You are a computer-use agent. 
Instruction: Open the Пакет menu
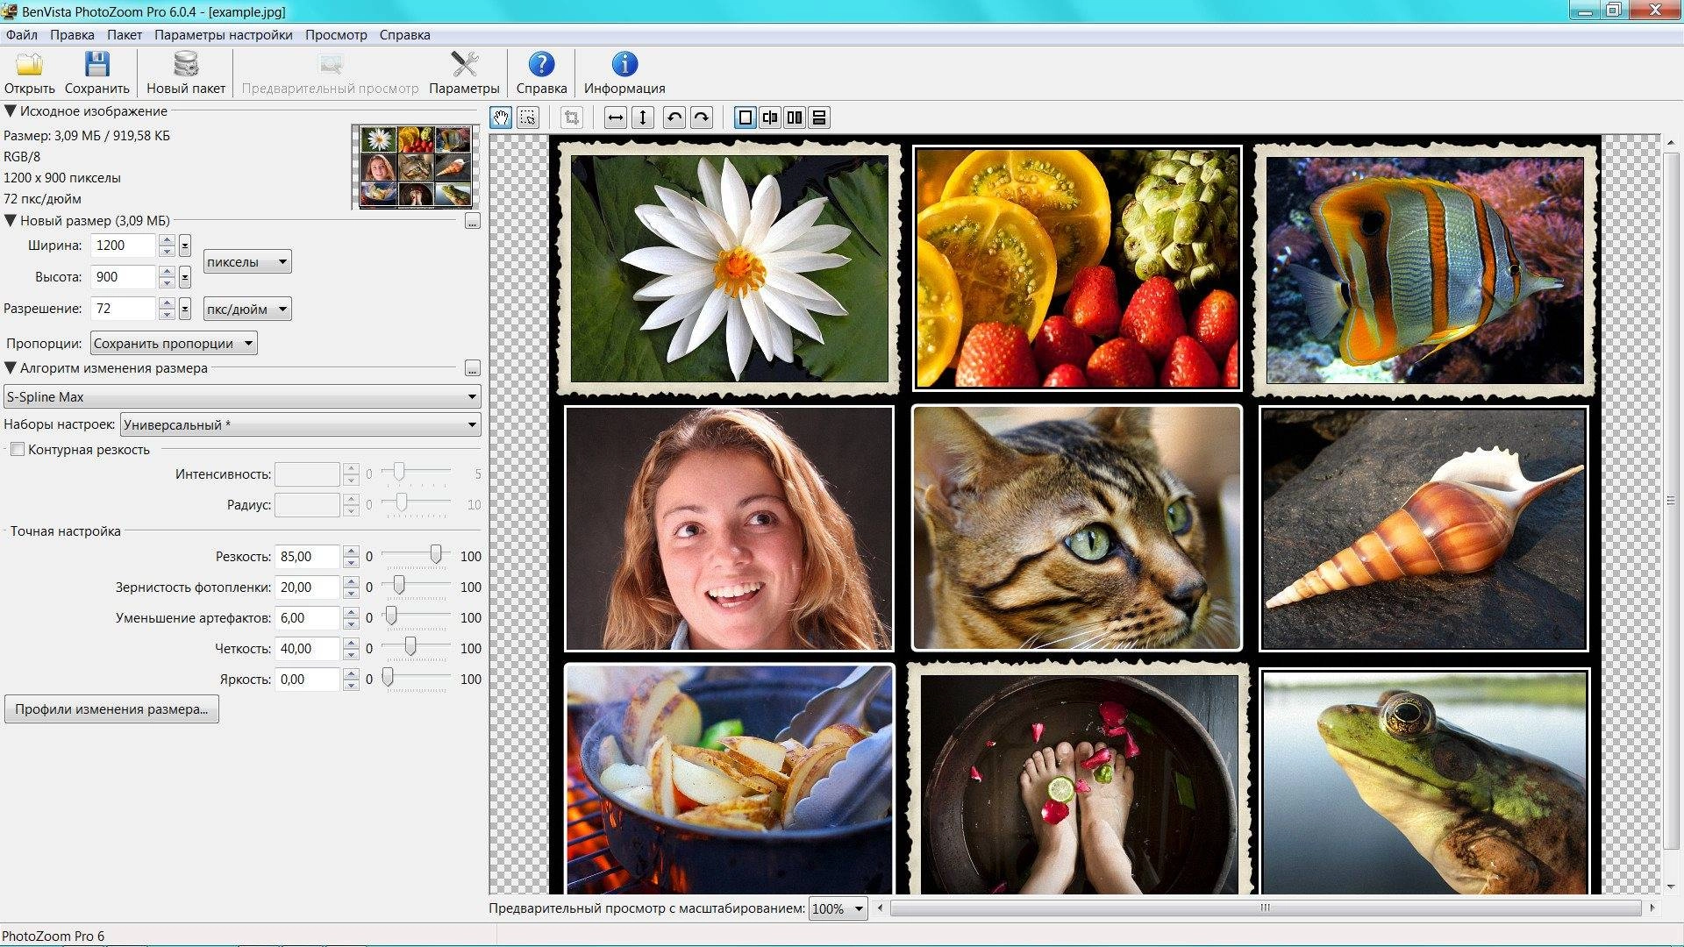(x=125, y=35)
